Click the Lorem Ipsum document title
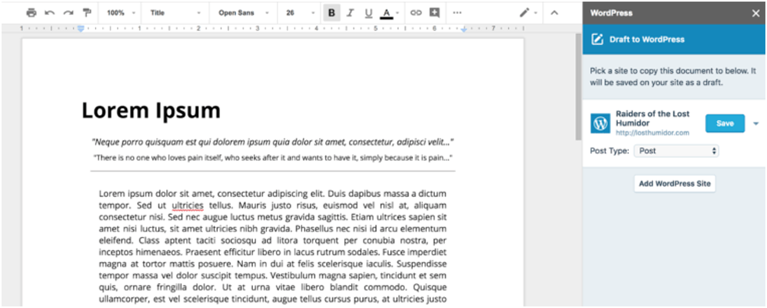Screen dimensions: 767x308 pyautogui.click(x=150, y=111)
